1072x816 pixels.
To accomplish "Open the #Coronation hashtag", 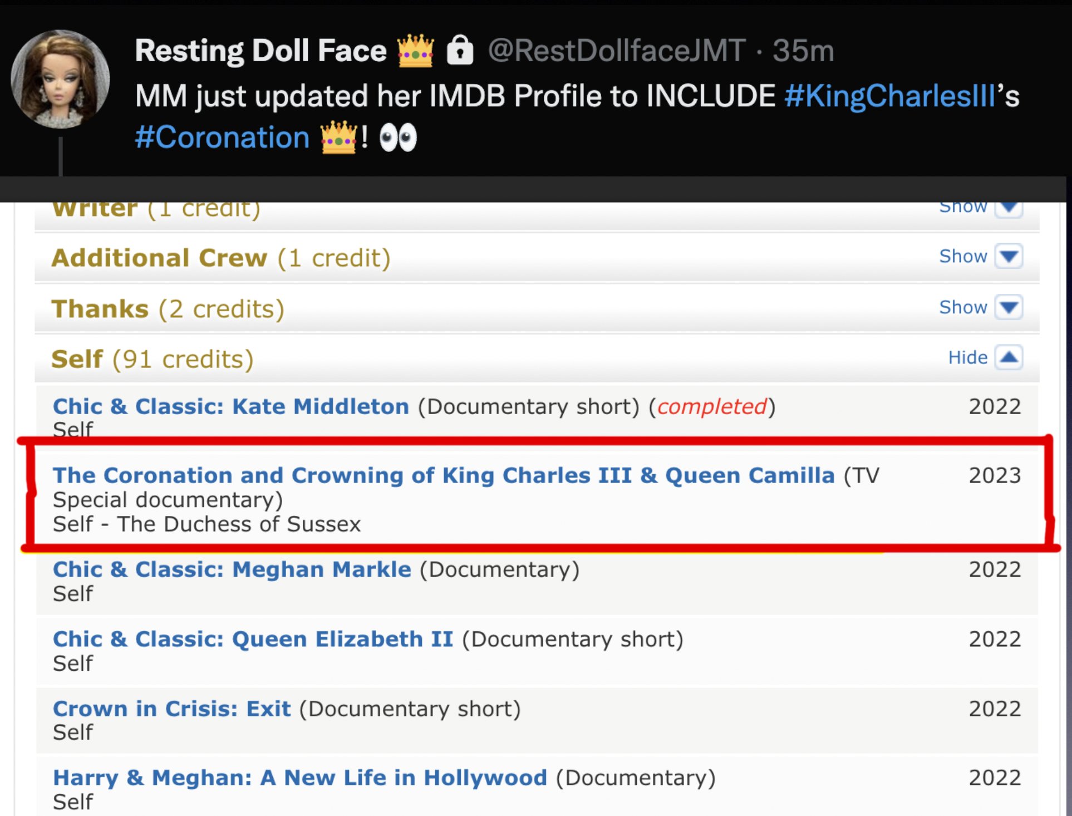I will pos(222,137).
